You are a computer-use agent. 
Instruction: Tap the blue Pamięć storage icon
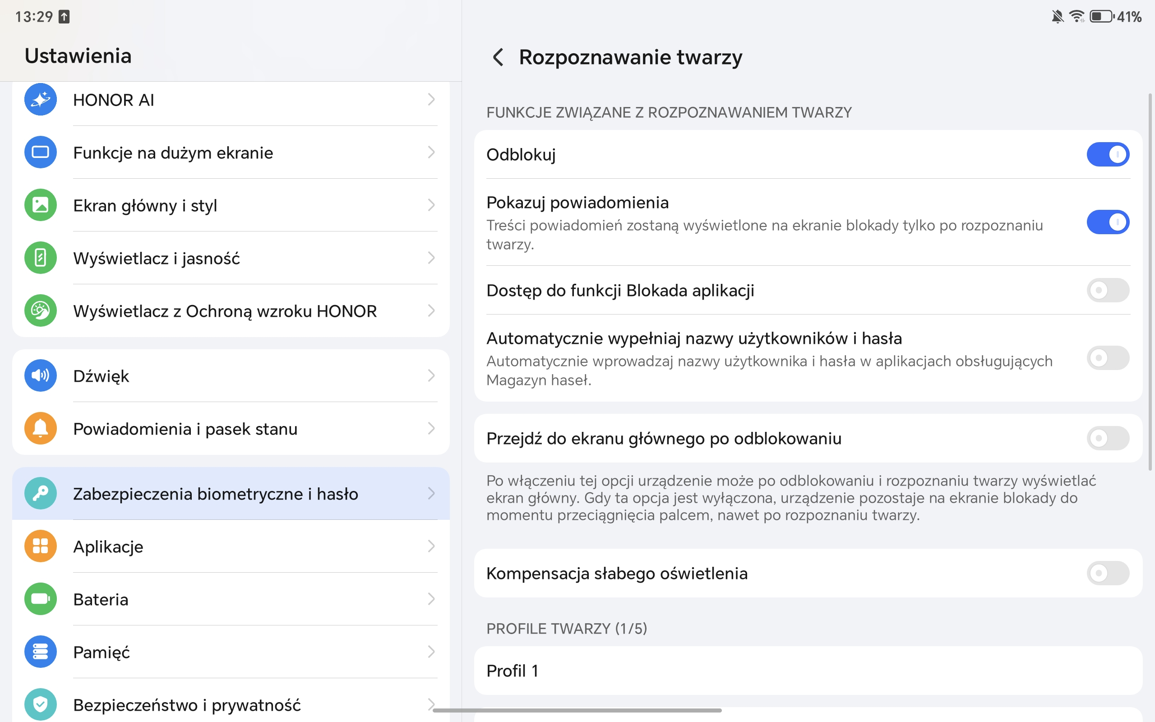pyautogui.click(x=41, y=651)
